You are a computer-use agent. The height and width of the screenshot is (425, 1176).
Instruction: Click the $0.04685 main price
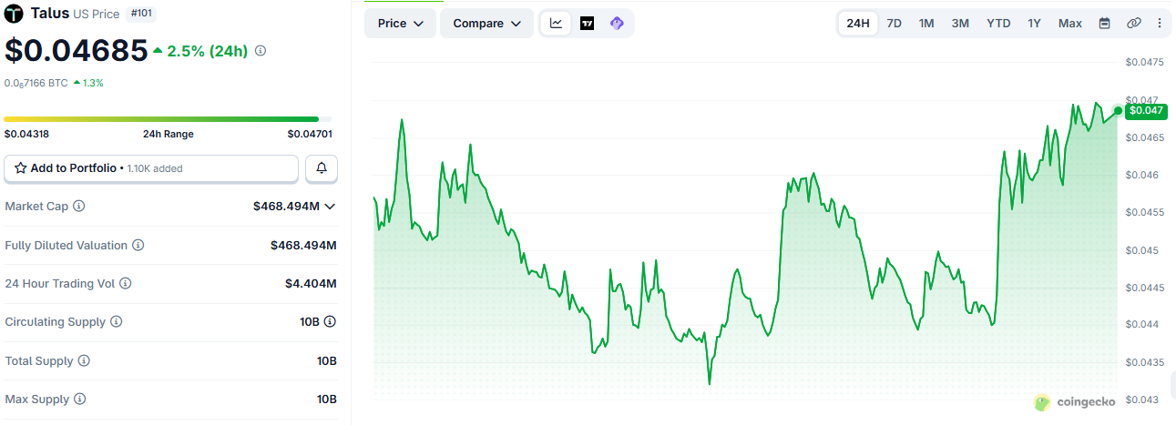point(76,51)
